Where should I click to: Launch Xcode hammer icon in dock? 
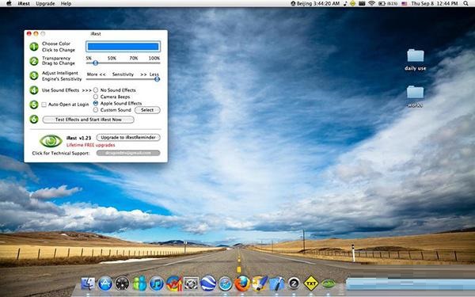[277, 284]
